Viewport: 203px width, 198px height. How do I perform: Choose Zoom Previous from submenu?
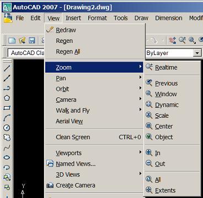pos(172,84)
